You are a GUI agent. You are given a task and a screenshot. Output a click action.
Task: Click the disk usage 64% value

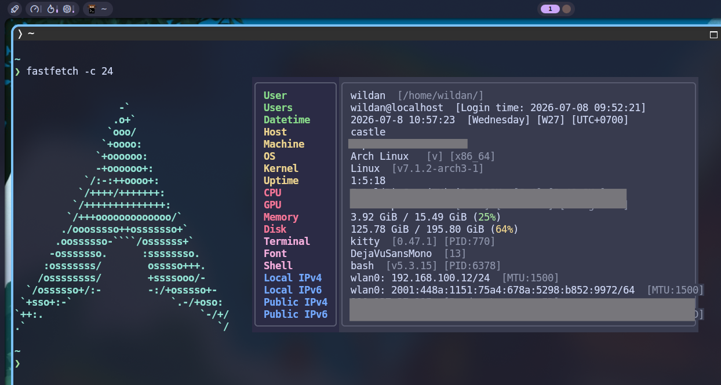(x=505, y=229)
